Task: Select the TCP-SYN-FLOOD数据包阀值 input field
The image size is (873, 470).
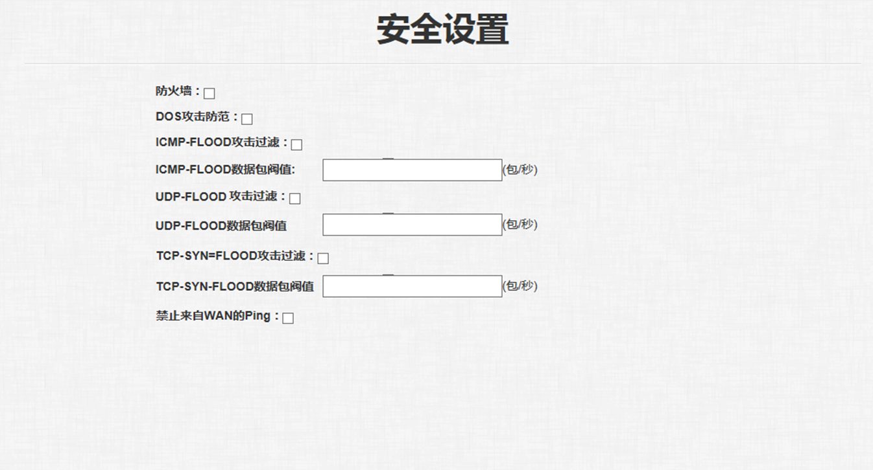Action: coord(412,286)
